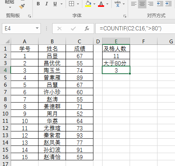
Task: Toggle Italic formatting
Action: [47, 4]
